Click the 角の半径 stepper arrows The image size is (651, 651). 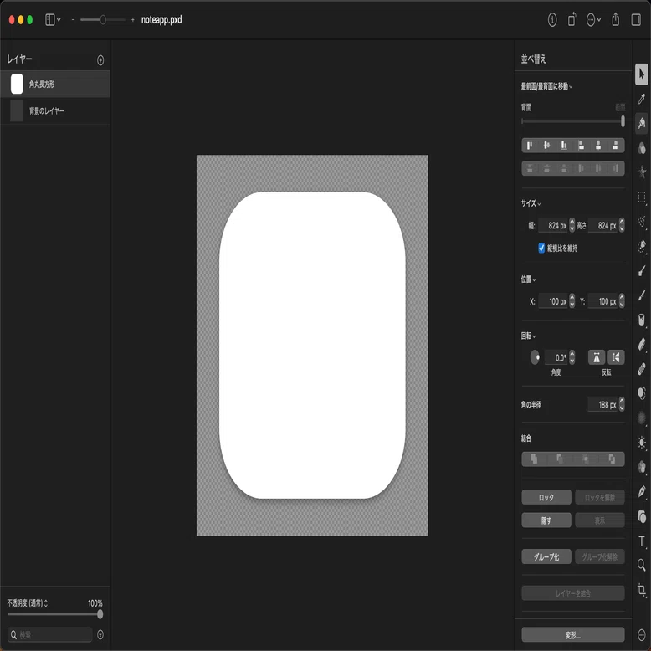pyautogui.click(x=622, y=404)
